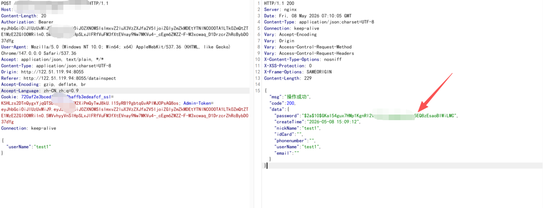Click the X-XSS-Protection: 0 header

[288, 66]
